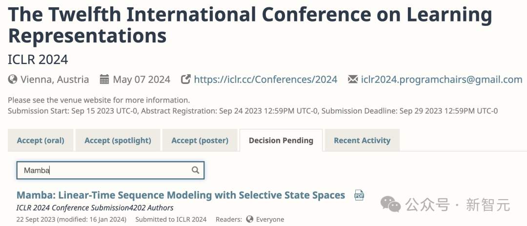Screen dimensions: 527x226
Task: Click the calendar icon before May 07 2024
Action: [104, 80]
